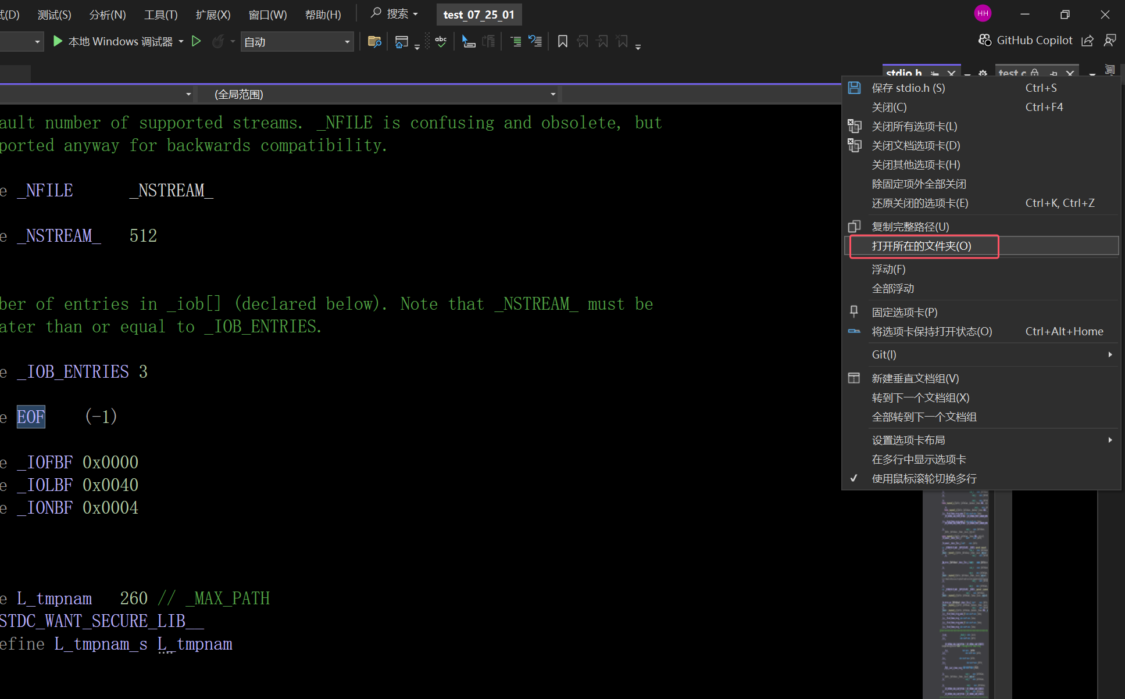1125x699 pixels.
Task: Click the HH account avatar
Action: [x=983, y=13]
